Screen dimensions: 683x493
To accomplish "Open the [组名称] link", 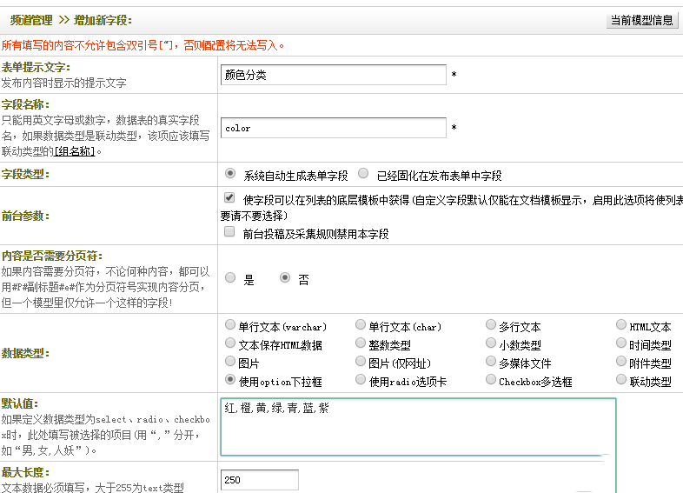I will 74,151.
